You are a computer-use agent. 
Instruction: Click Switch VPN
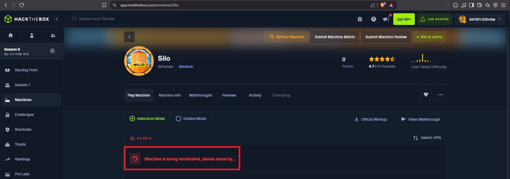pos(427,138)
